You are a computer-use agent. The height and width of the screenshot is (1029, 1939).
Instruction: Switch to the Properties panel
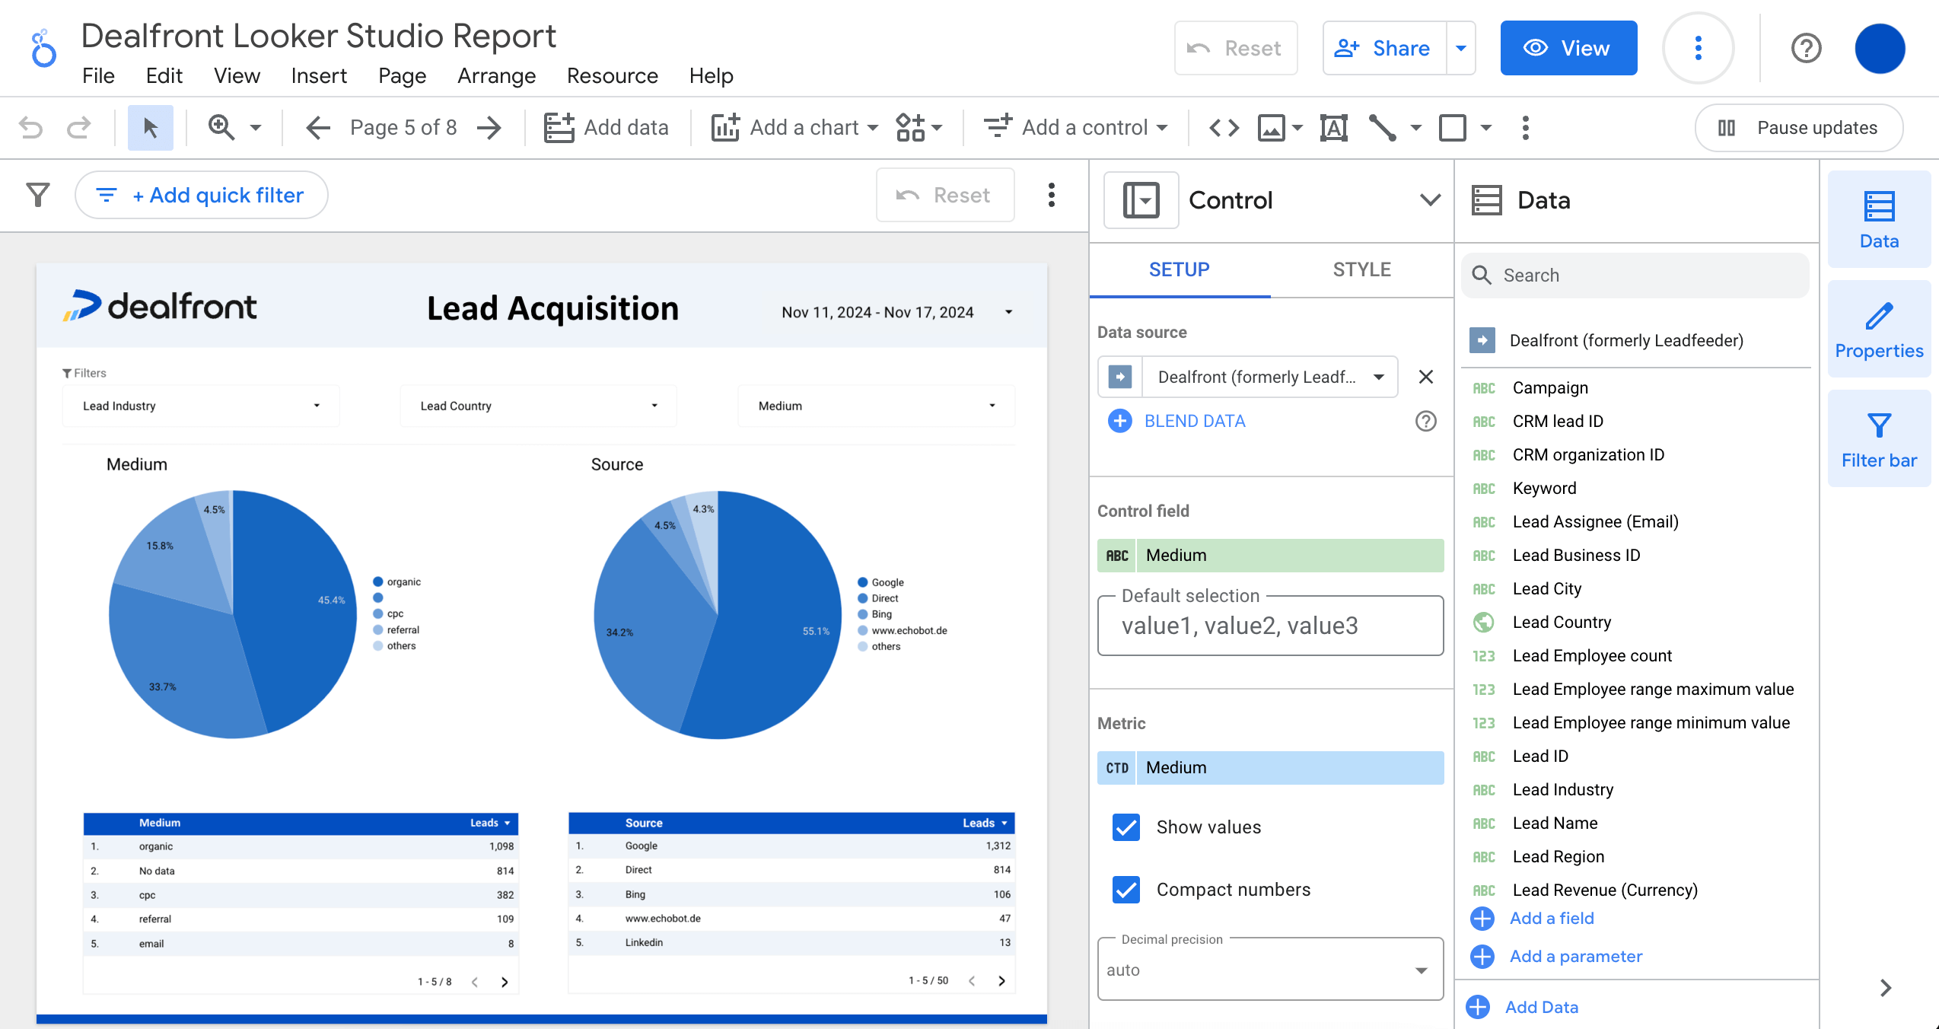pyautogui.click(x=1878, y=329)
